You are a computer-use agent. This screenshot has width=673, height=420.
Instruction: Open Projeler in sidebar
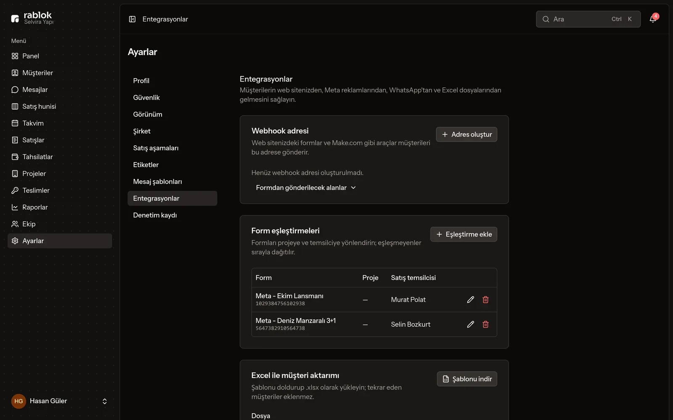click(60, 173)
